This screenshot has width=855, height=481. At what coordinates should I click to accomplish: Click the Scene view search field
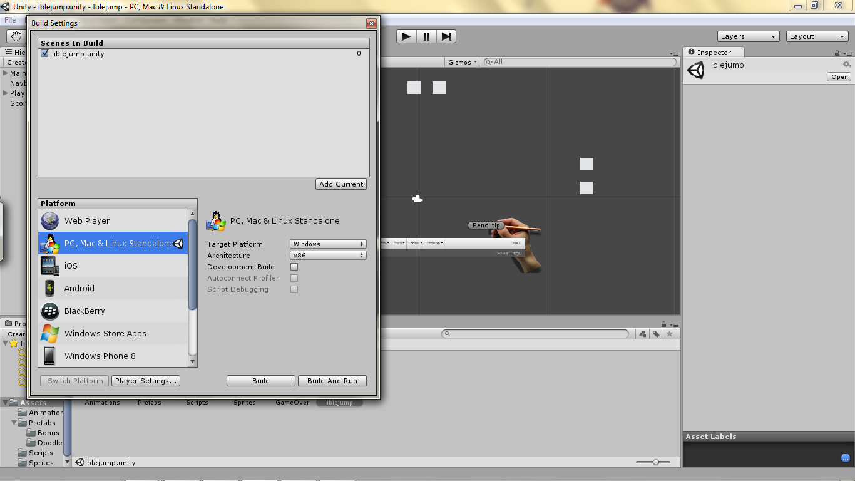581,62
